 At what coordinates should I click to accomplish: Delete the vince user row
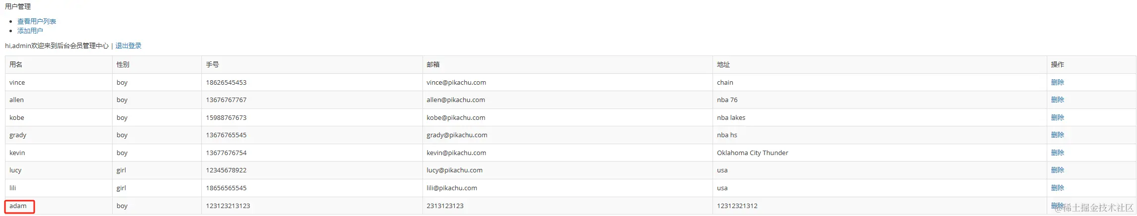pyautogui.click(x=1057, y=82)
